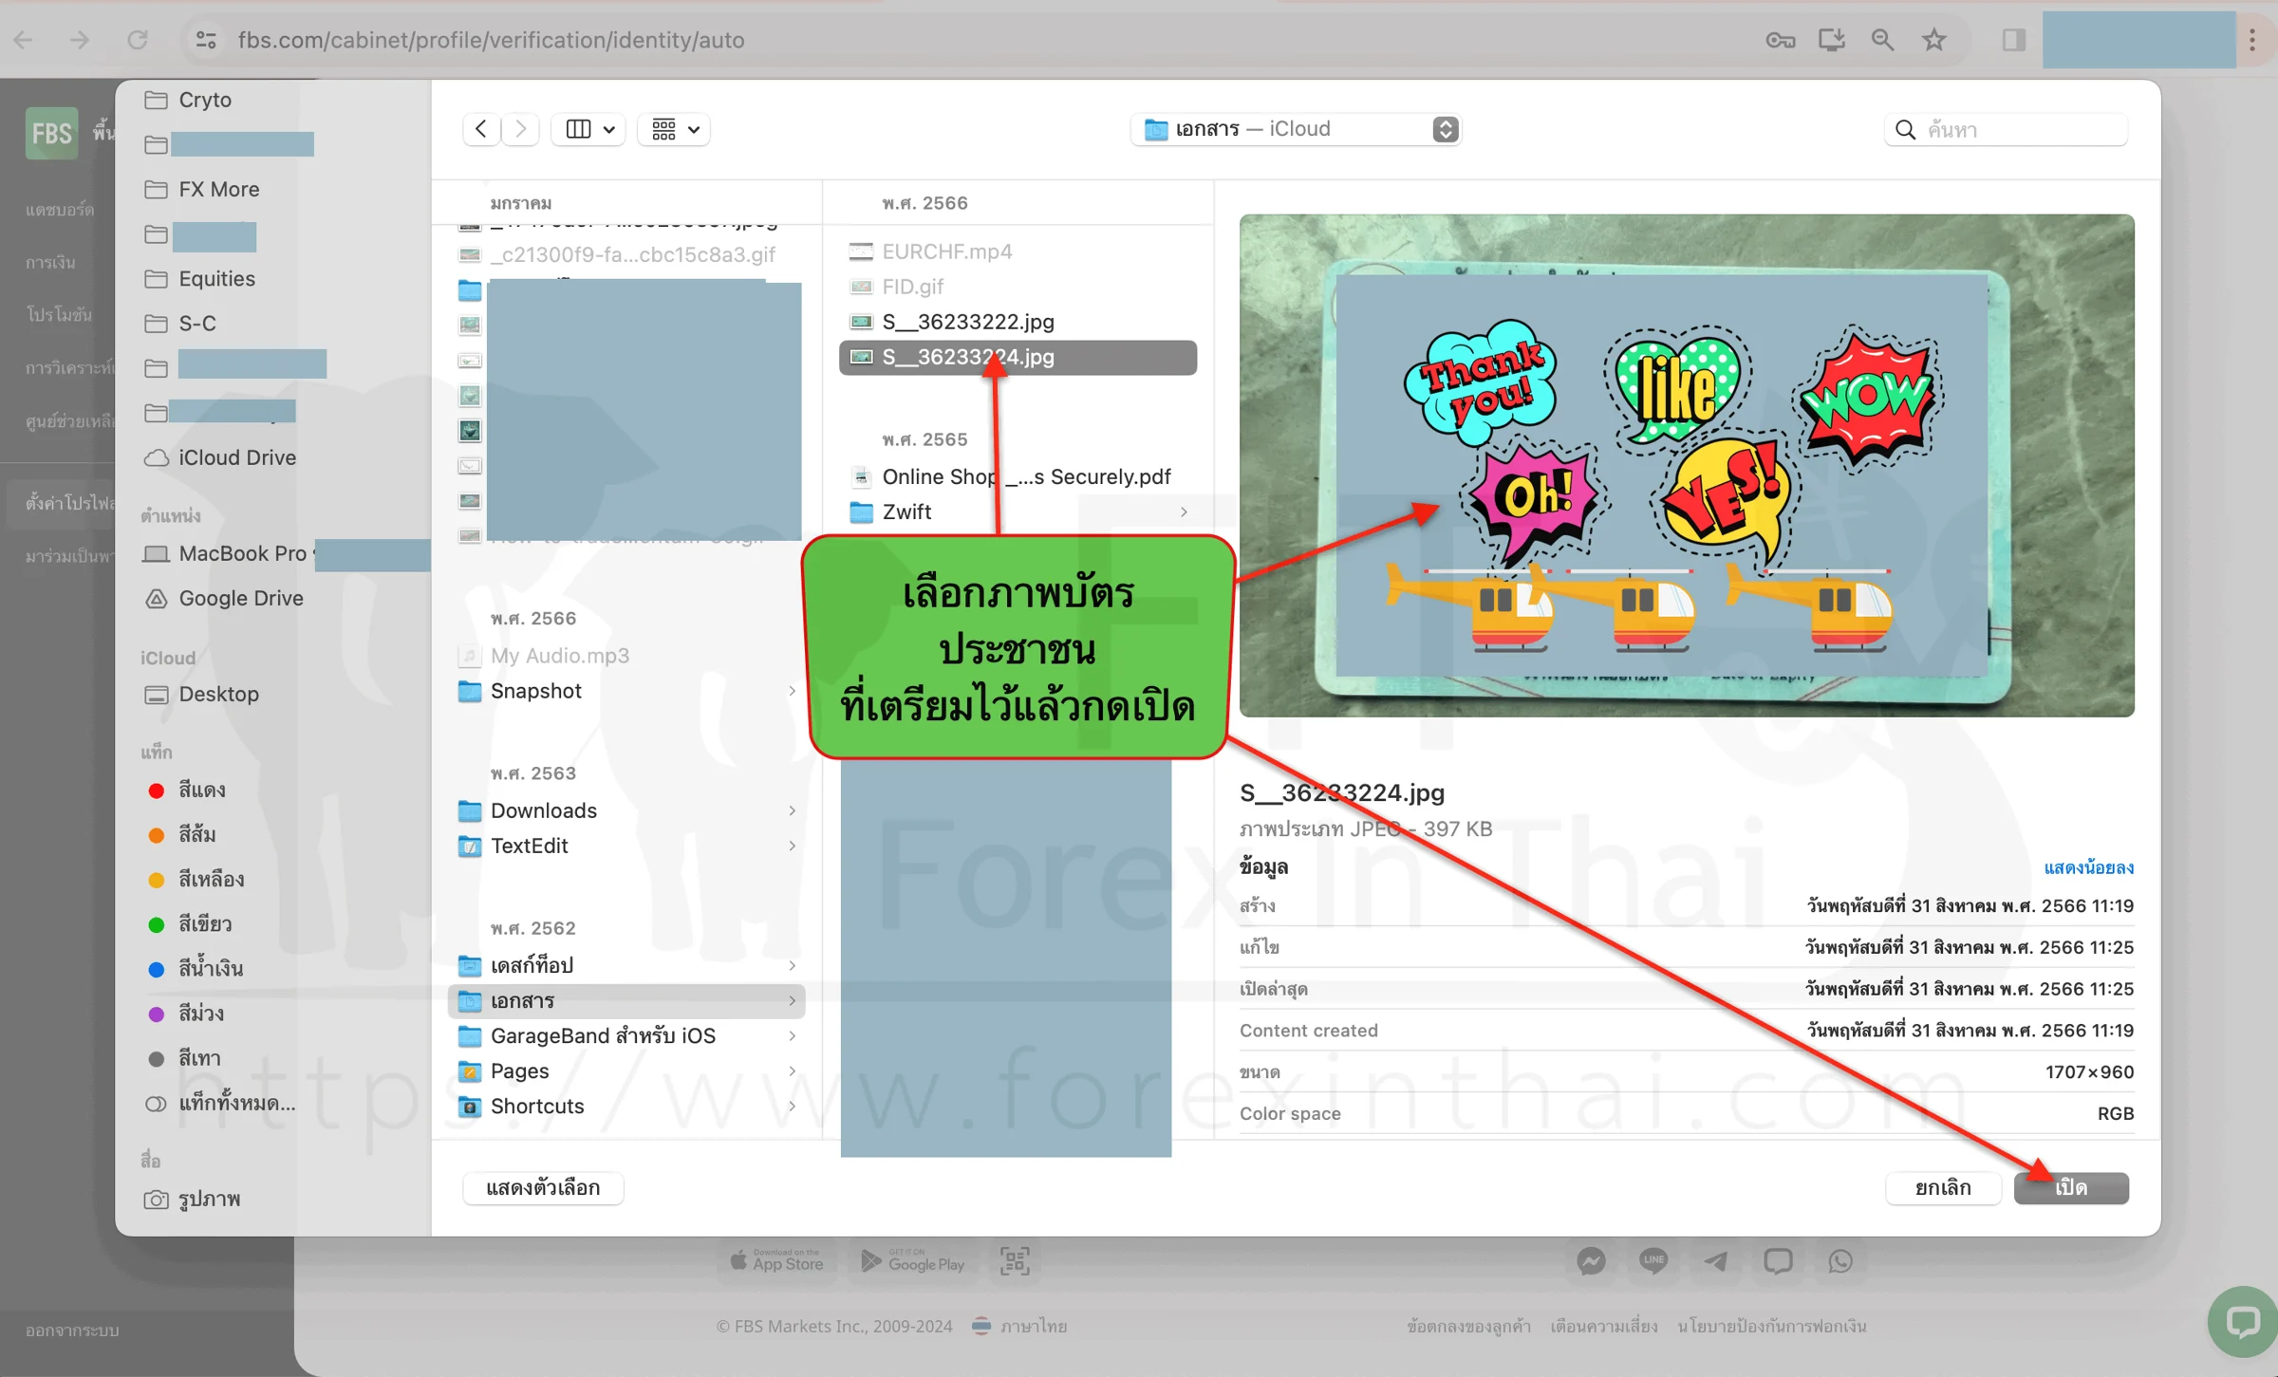
Task: Select iCloud Drive in the sidebar
Action: [x=237, y=458]
